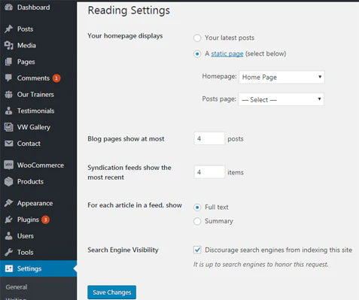Open Contact via the envelope icon
This screenshot has width=359, height=300.
coord(9,144)
